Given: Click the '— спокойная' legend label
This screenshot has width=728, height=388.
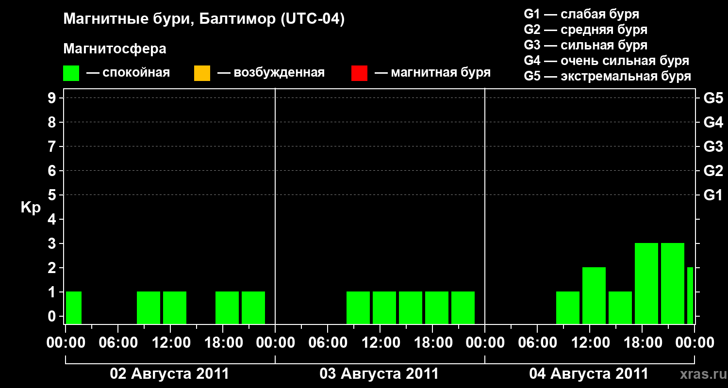Looking at the screenshot, I should tap(128, 73).
